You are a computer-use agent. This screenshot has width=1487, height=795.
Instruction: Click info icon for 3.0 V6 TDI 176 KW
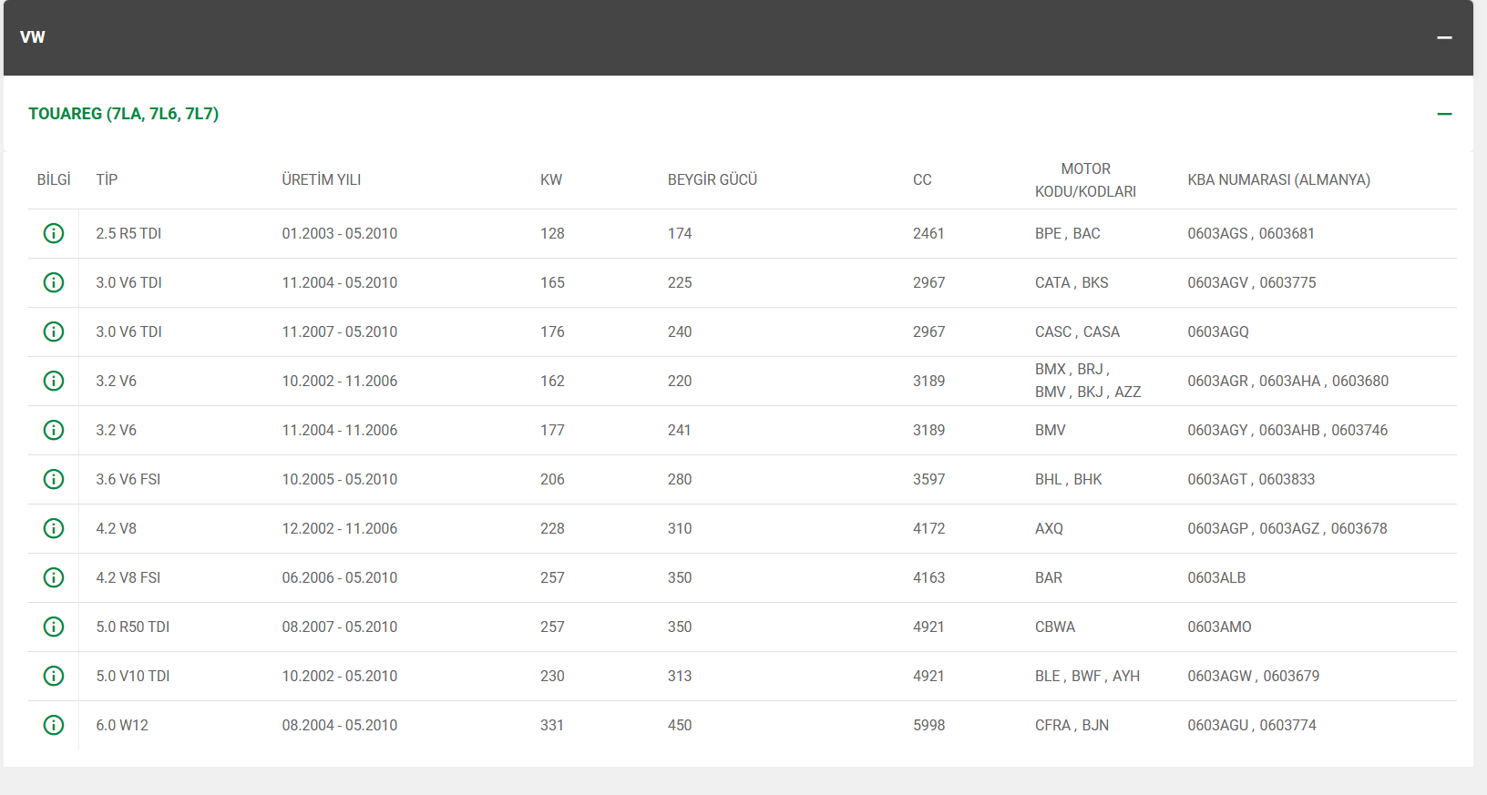click(54, 331)
